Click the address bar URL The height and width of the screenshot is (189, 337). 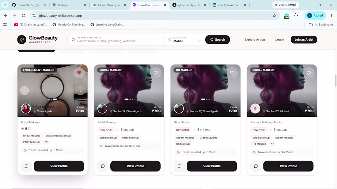tap(60, 16)
